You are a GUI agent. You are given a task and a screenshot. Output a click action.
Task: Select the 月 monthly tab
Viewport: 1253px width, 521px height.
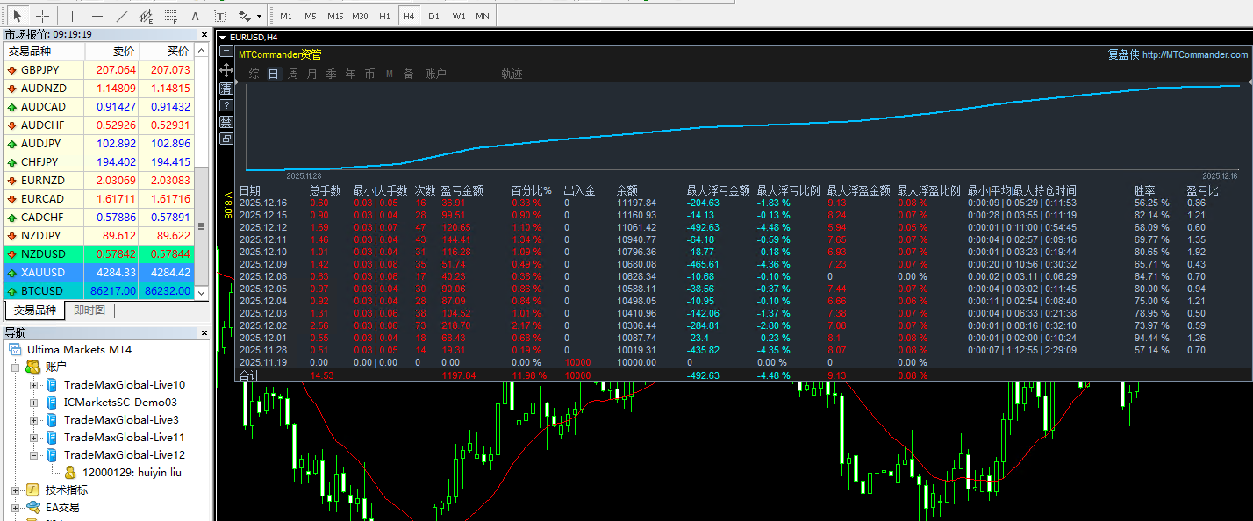(312, 74)
